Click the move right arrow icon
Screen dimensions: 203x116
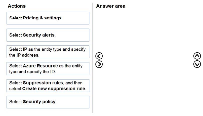pyautogui.click(x=100, y=64)
